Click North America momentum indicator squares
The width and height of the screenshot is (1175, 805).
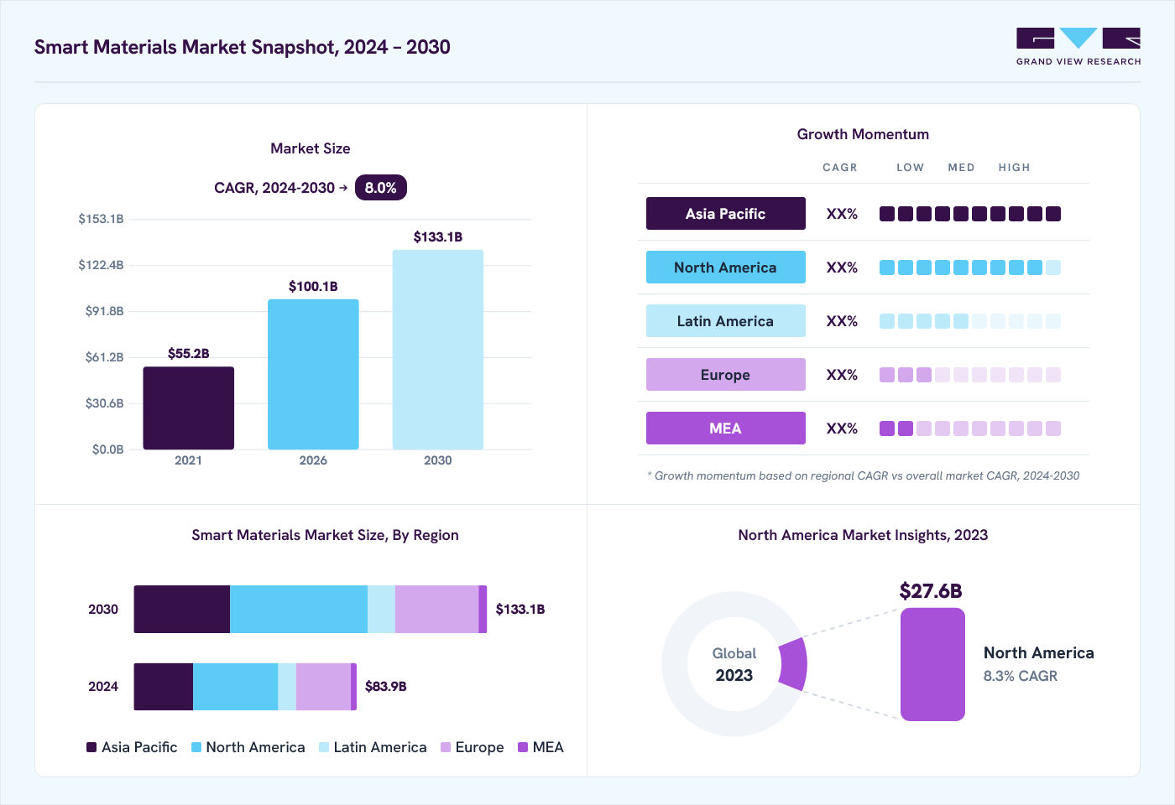[x=970, y=267]
